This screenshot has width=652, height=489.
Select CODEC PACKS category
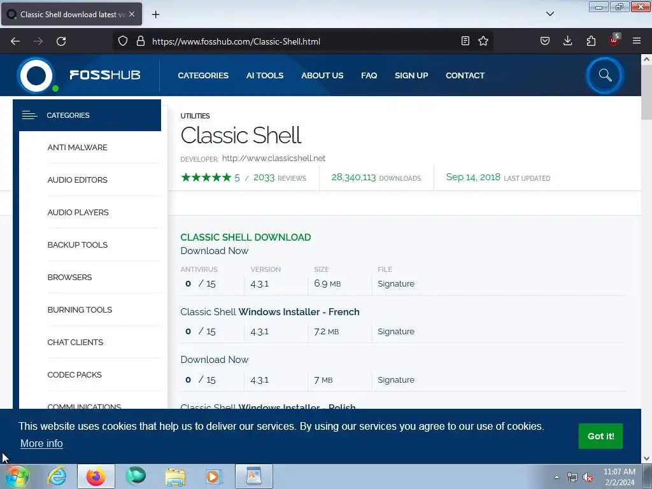tap(74, 374)
